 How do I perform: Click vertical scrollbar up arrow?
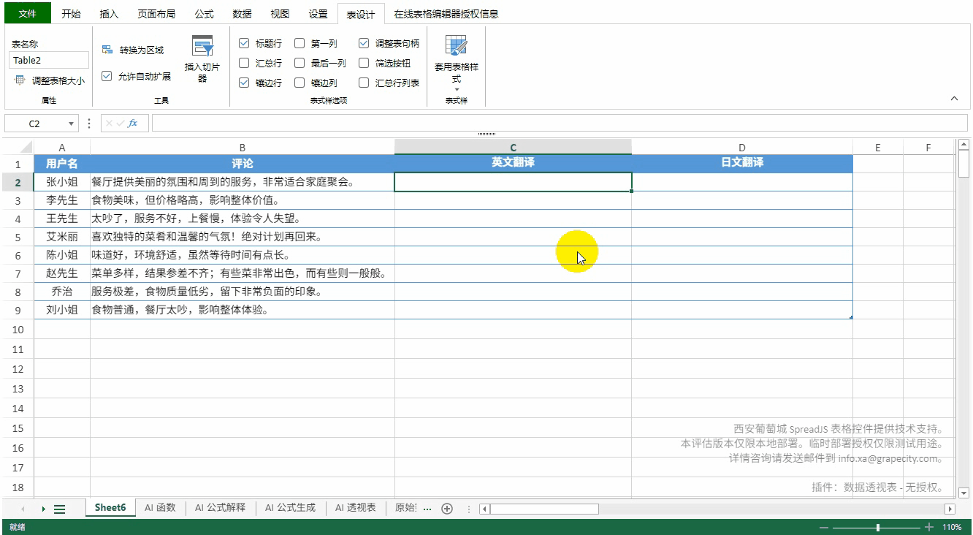(964, 145)
